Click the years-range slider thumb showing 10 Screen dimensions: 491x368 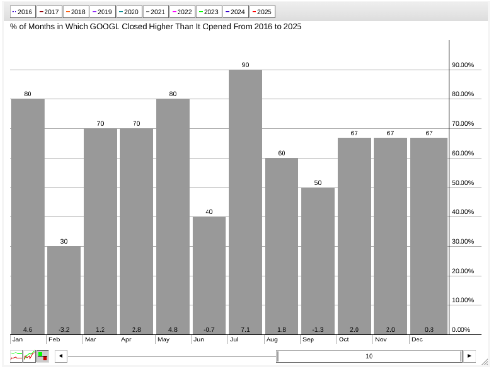(369, 357)
